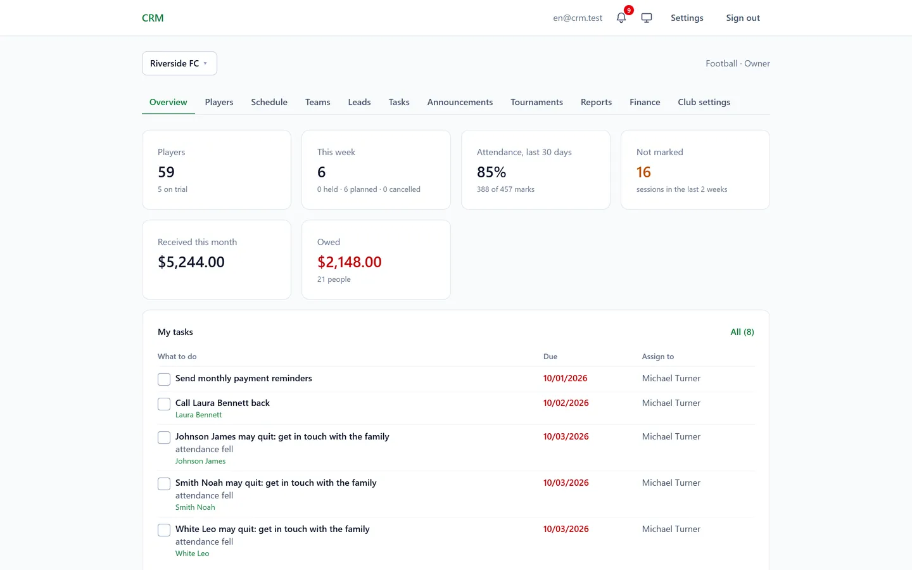Click the Attendance 85% card
Image resolution: width=912 pixels, height=570 pixels.
tap(536, 170)
